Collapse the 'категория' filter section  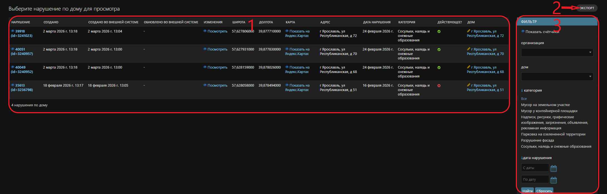pos(531,90)
